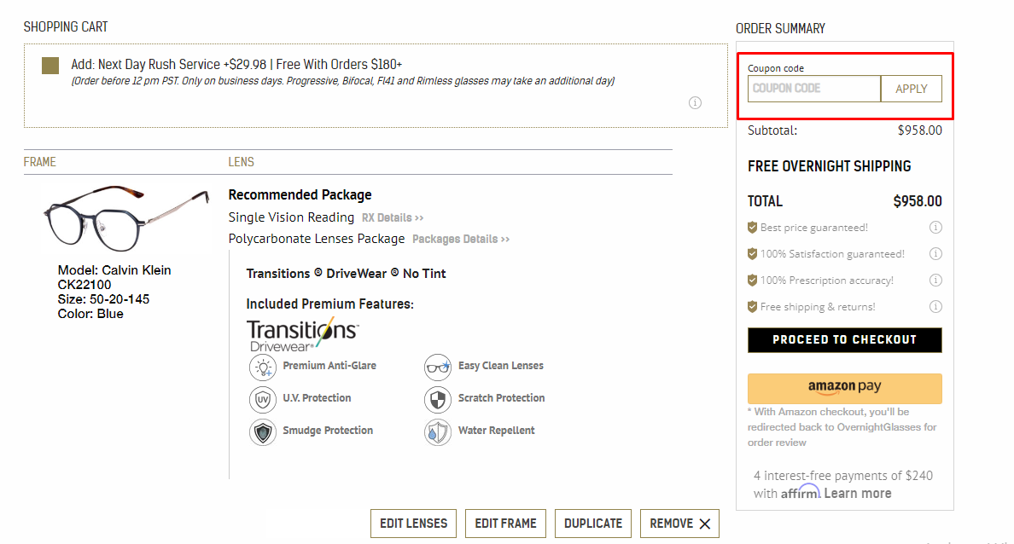This screenshot has height=544, width=1014.
Task: Click the Smudge Protection shield icon
Action: pyautogui.click(x=263, y=432)
